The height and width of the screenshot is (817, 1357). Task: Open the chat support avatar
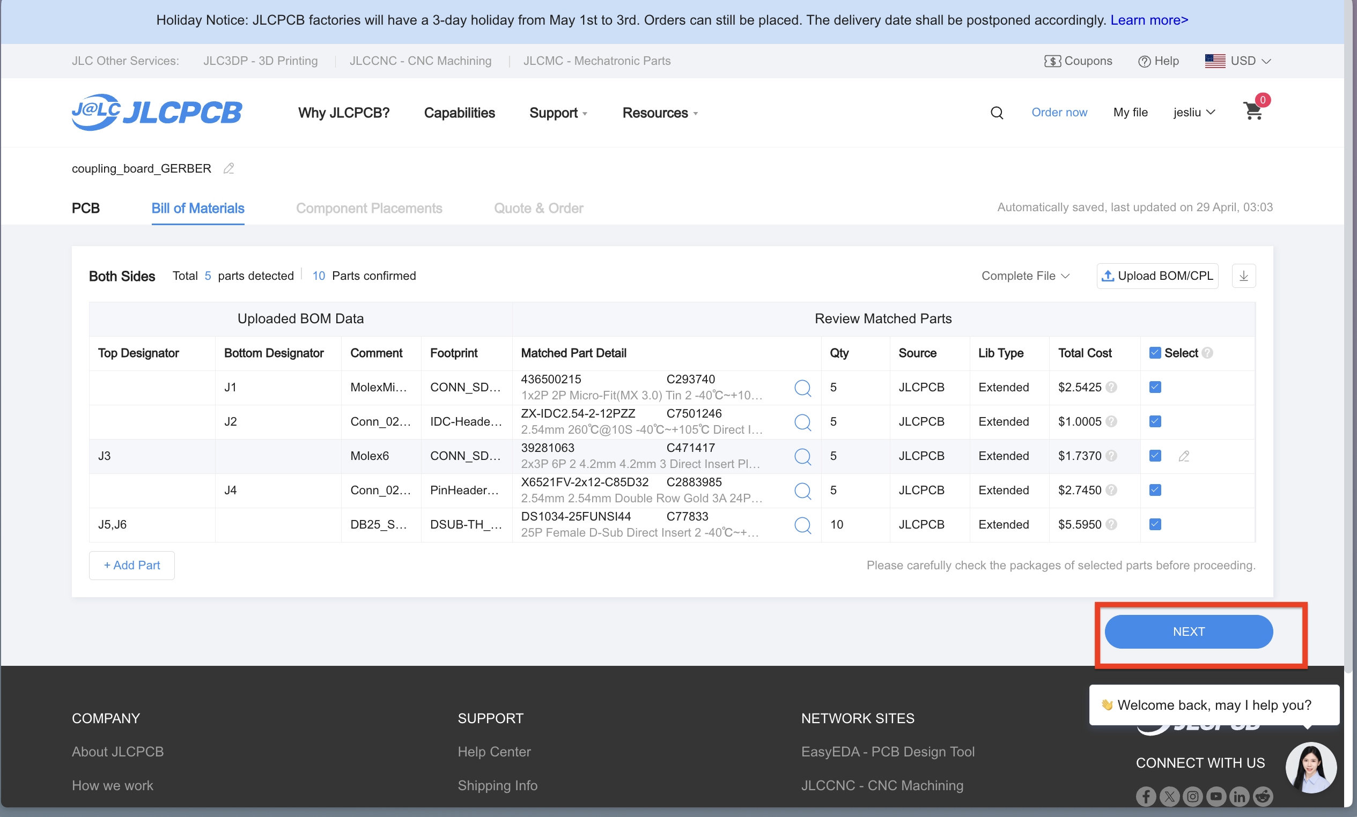1311,768
